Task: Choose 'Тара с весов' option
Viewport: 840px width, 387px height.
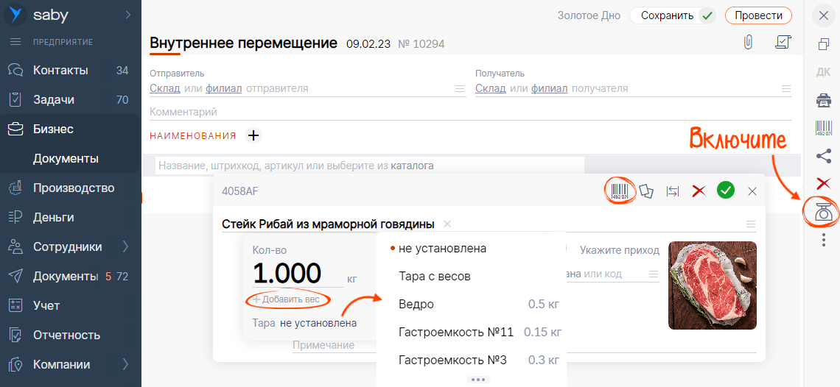Action: pyautogui.click(x=434, y=277)
